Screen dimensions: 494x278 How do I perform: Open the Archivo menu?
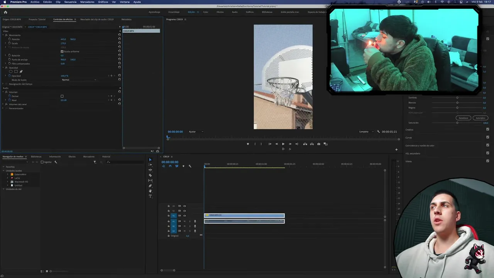(35, 2)
